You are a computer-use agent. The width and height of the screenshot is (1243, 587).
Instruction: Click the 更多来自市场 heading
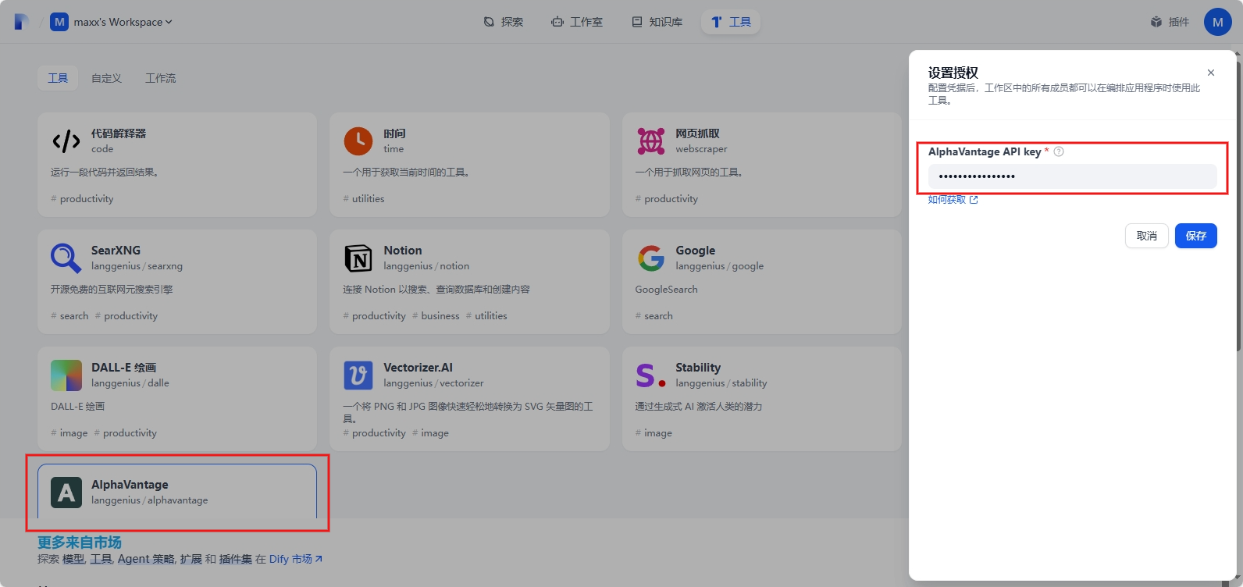click(80, 542)
